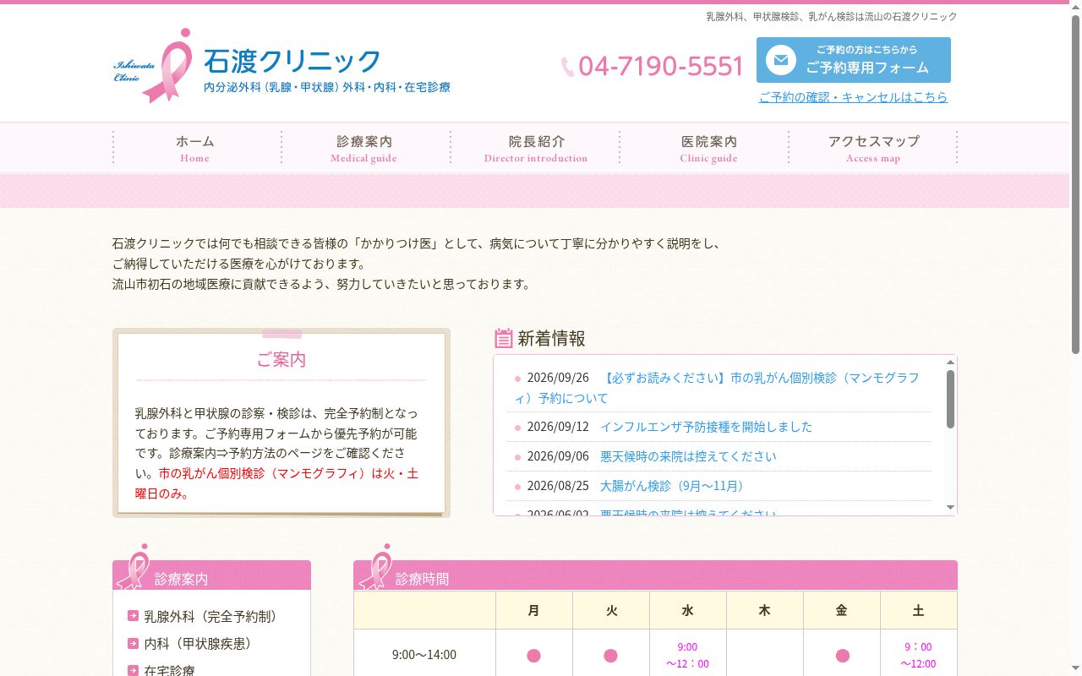Click the 土 column header in schedule
The width and height of the screenshot is (1082, 676).
click(x=918, y=610)
